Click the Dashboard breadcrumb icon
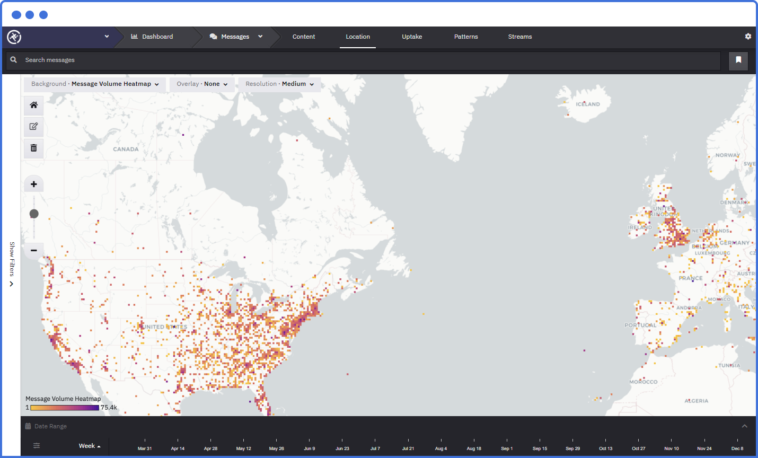 click(x=134, y=36)
